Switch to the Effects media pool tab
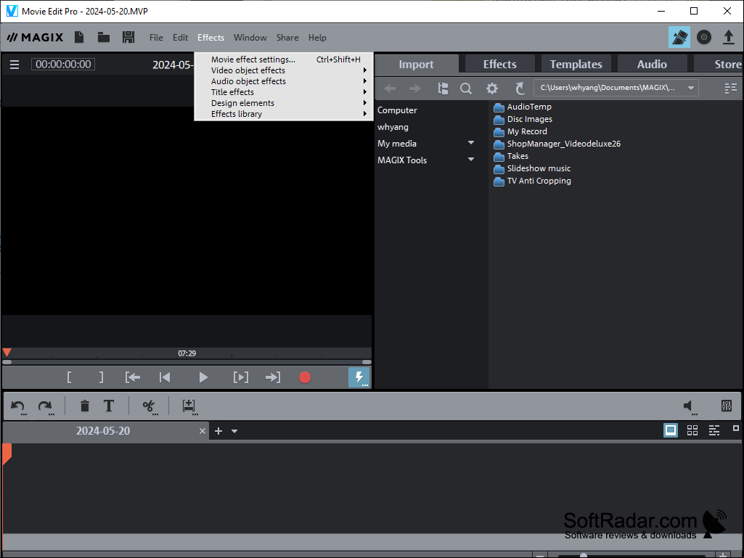This screenshot has width=744, height=558. tap(499, 64)
